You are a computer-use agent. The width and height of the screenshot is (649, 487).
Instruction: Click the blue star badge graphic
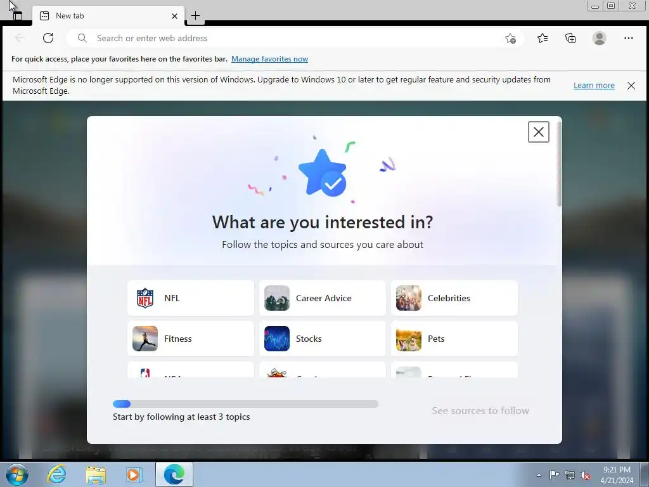coord(323,172)
